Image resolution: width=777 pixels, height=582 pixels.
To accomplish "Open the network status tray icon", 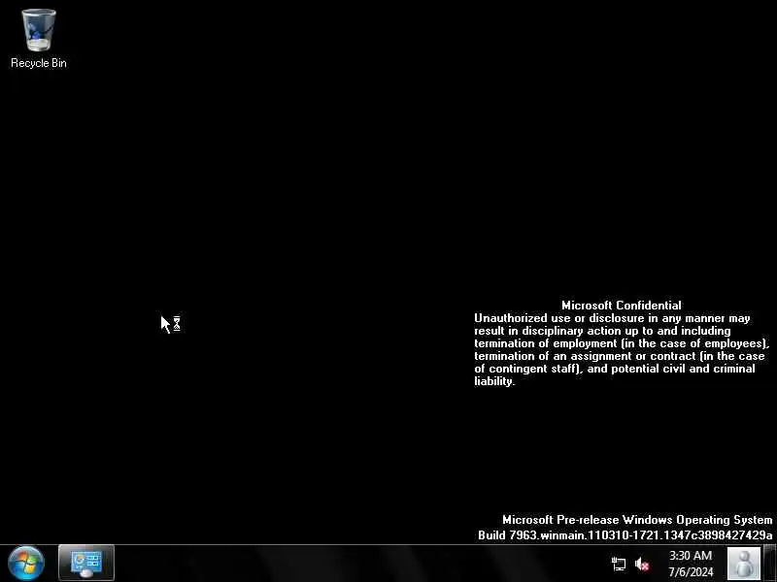I will click(619, 564).
